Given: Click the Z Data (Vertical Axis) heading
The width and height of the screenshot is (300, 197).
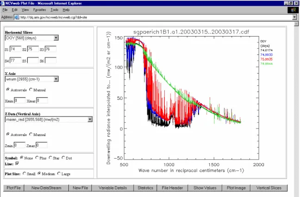Looking at the screenshot, I should 23,114.
